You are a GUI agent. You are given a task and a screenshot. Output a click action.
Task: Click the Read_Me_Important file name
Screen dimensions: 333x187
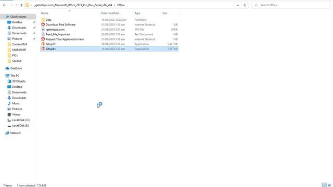pyautogui.click(x=58, y=34)
